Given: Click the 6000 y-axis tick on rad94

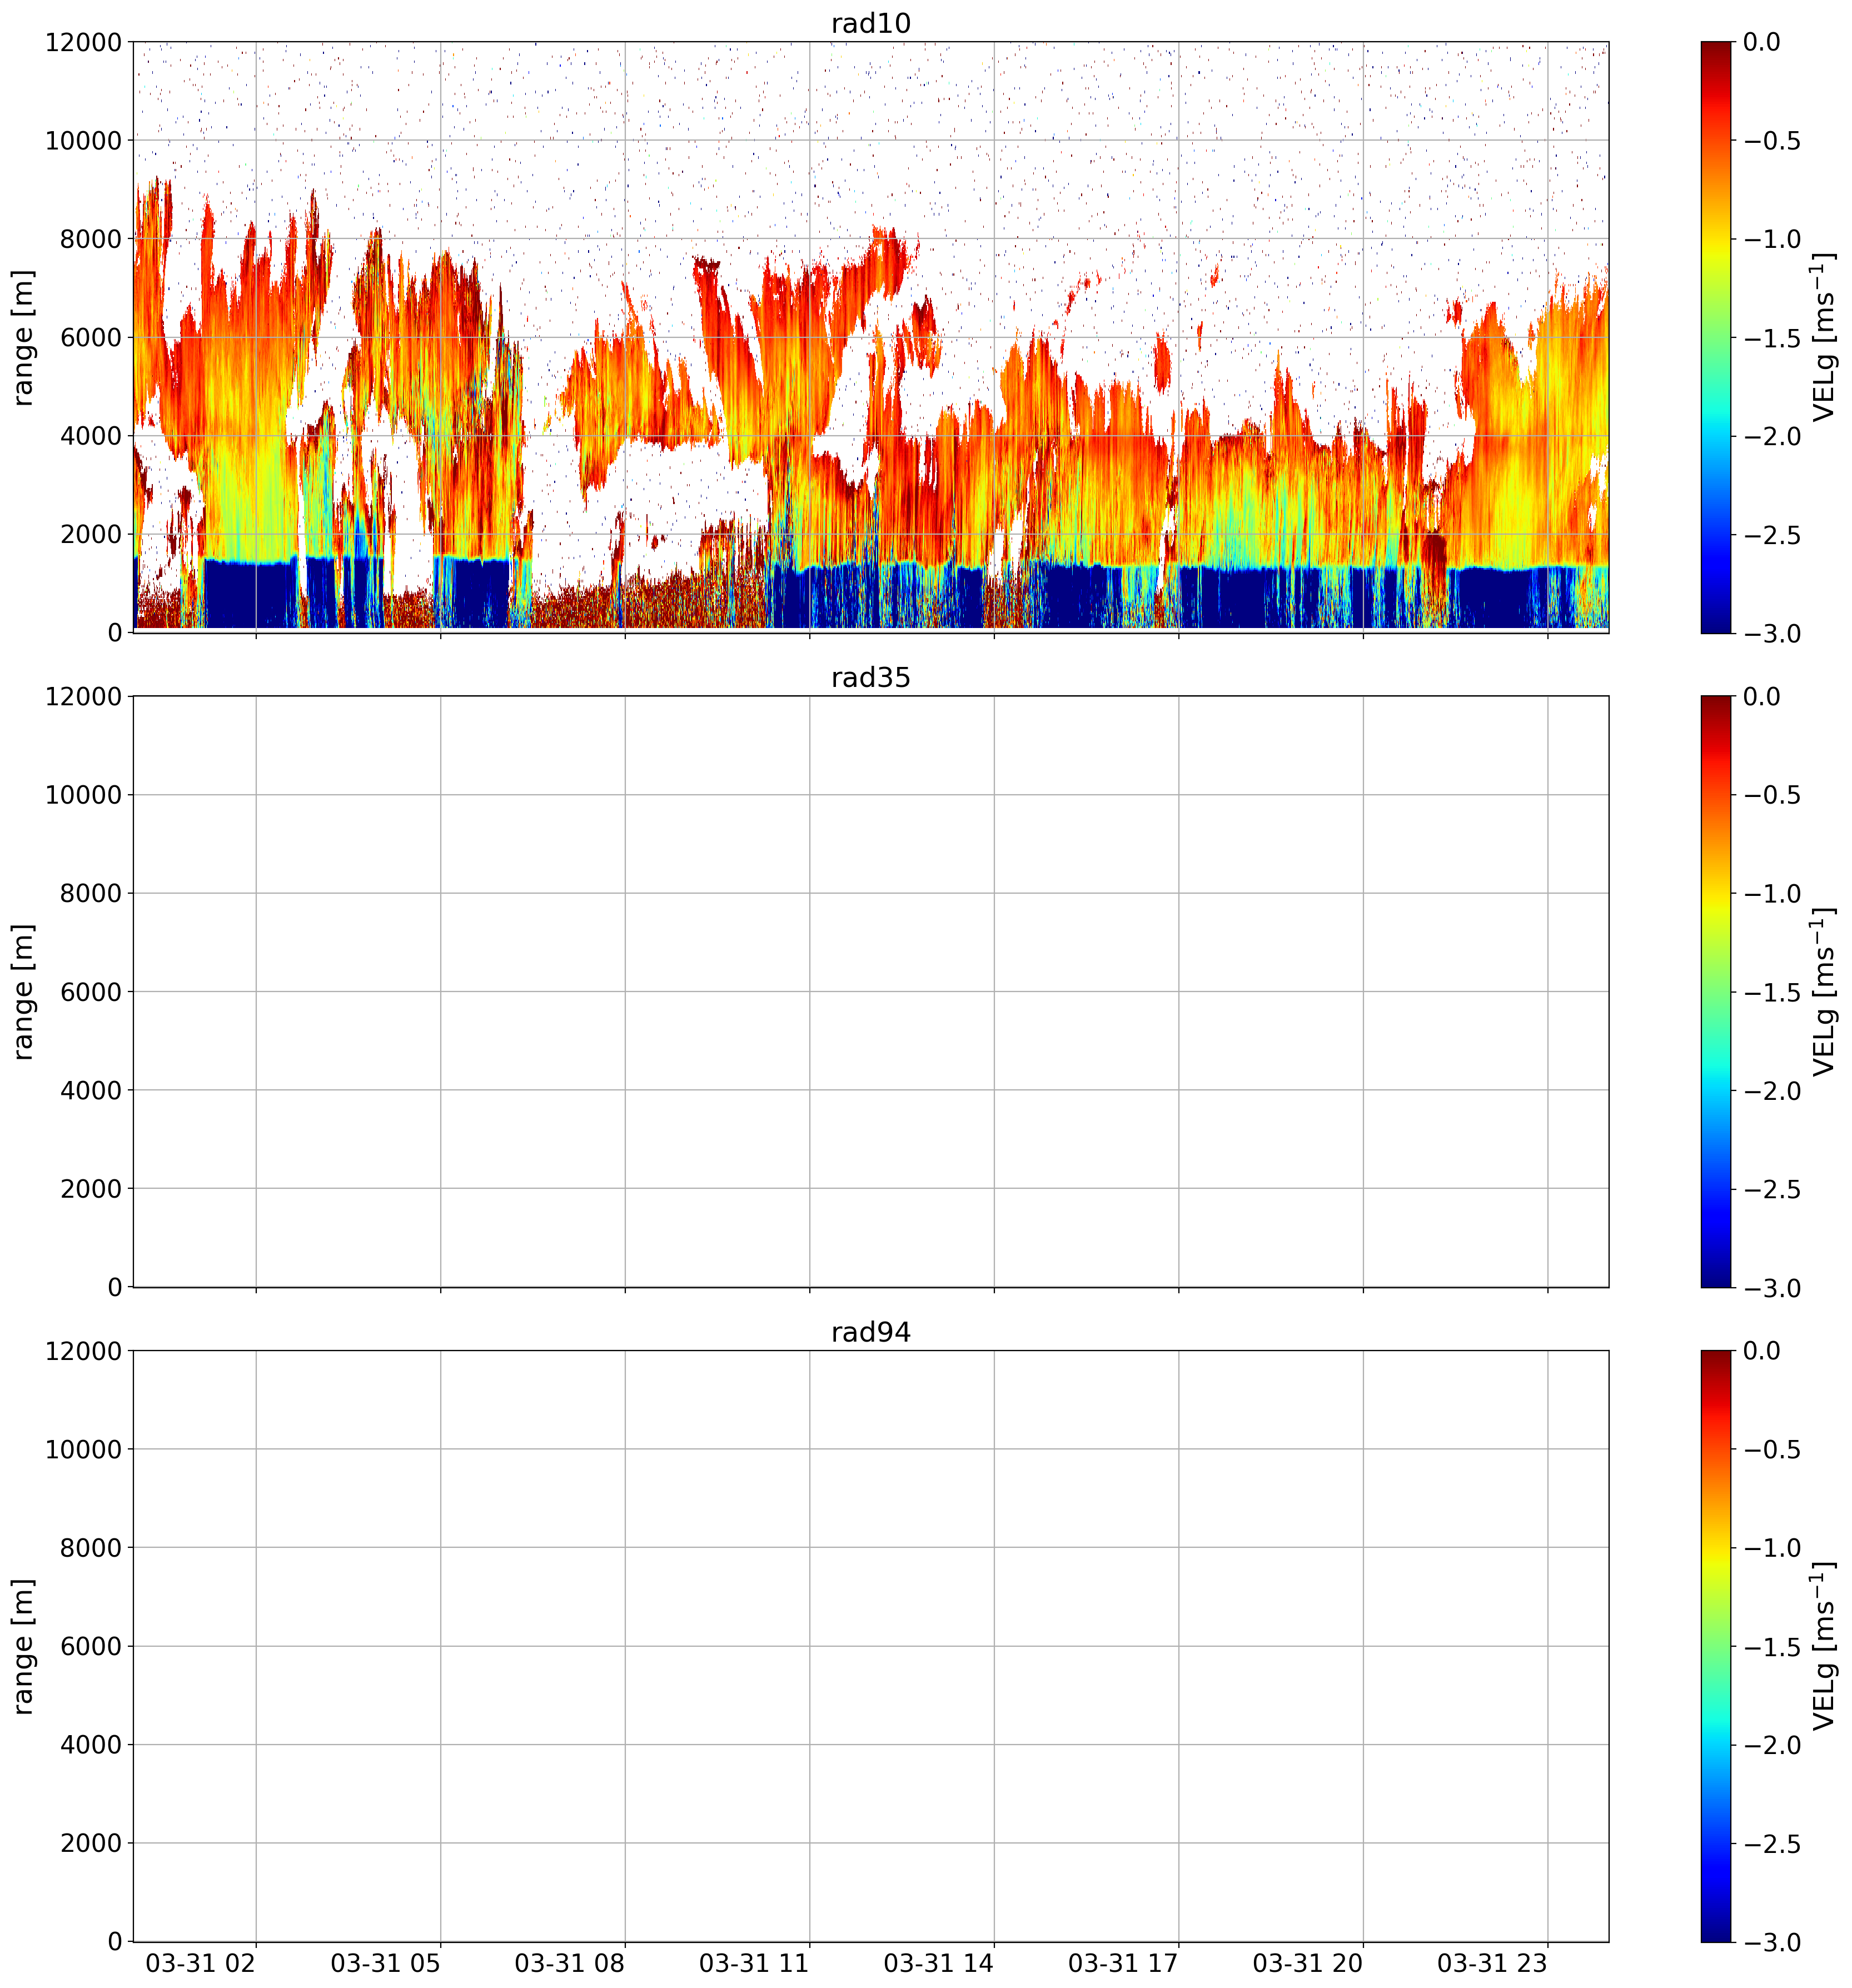Looking at the screenshot, I should [90, 1647].
